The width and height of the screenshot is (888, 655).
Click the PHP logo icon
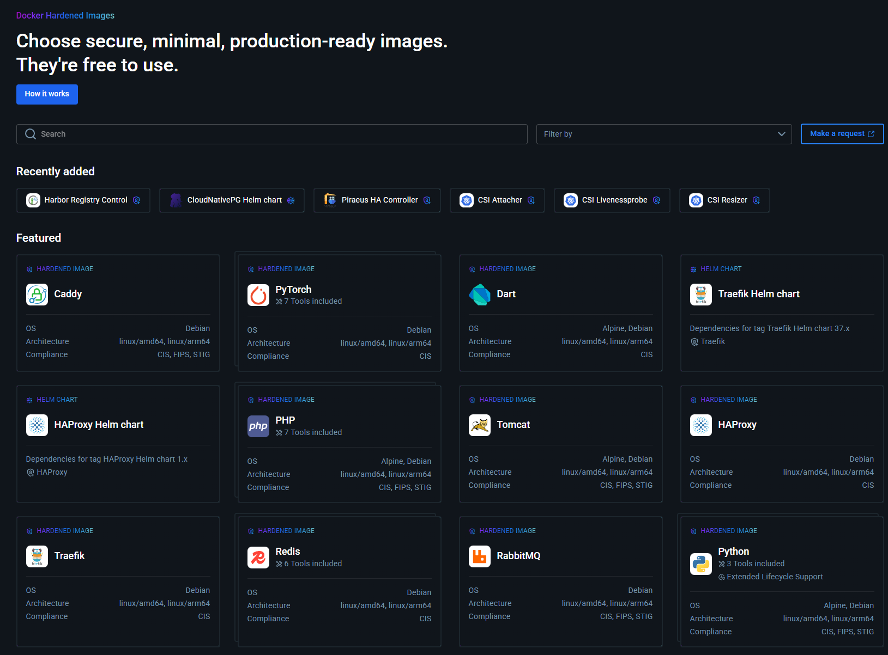258,426
